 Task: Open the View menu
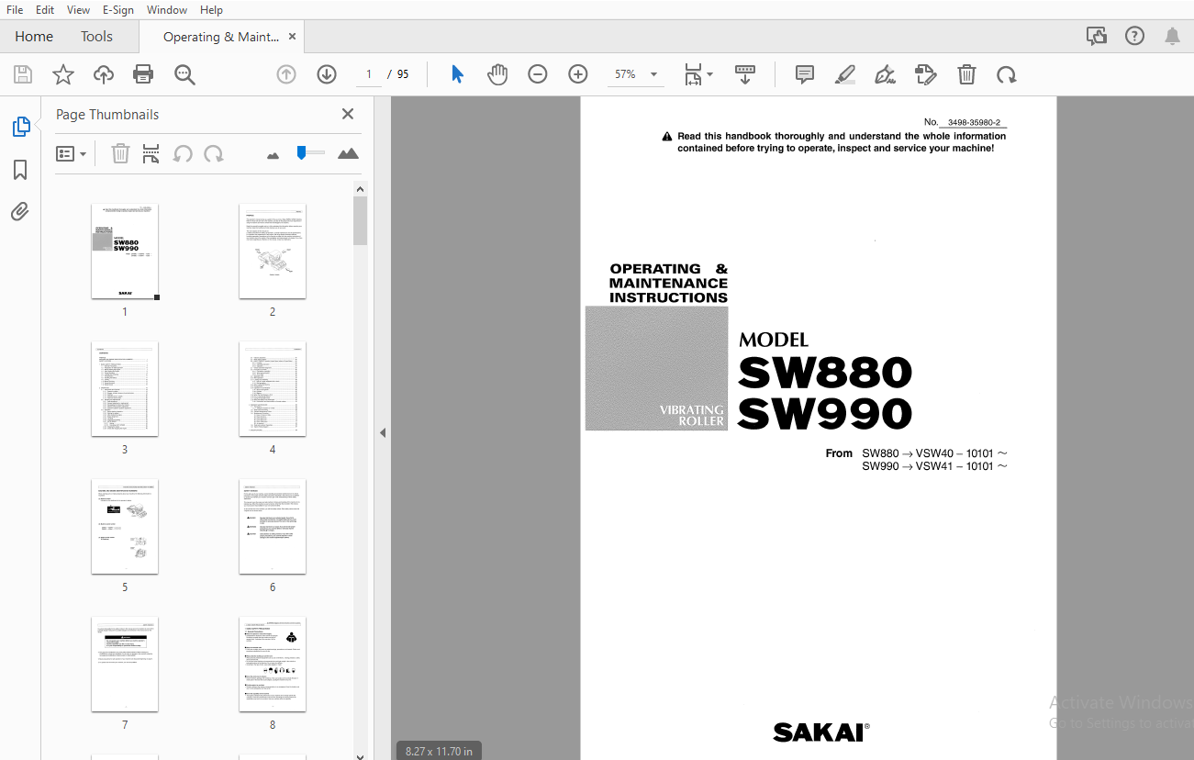[78, 10]
